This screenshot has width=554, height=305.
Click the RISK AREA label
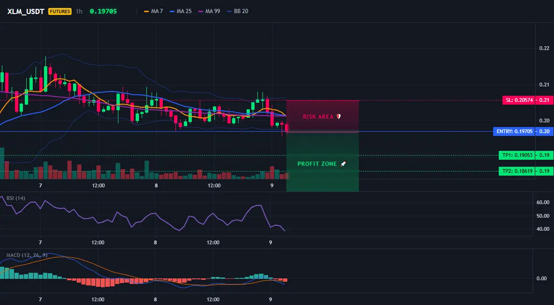[318, 117]
